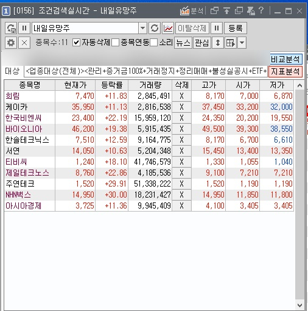Viewport: 308px width, 311px height.
Task: Delete the 한국비엔씨 row with its X
Action: tap(181, 118)
